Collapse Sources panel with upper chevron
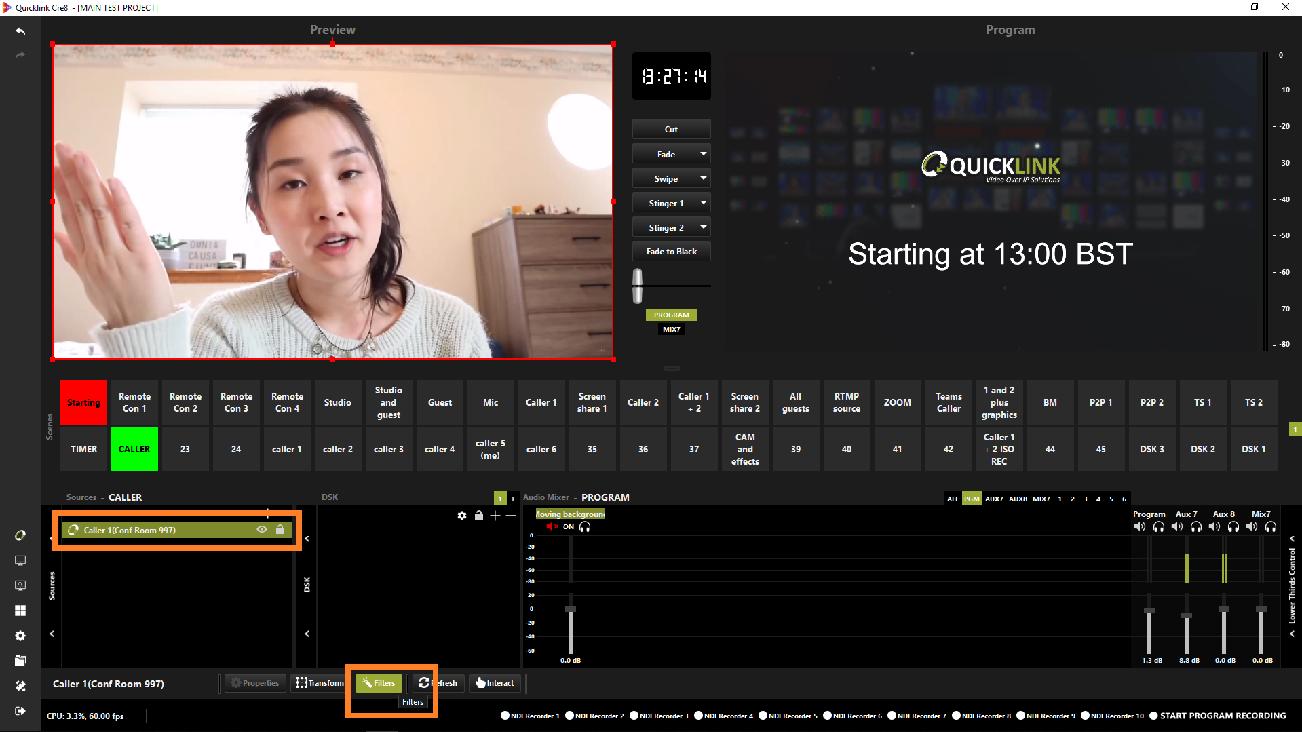 click(x=52, y=539)
